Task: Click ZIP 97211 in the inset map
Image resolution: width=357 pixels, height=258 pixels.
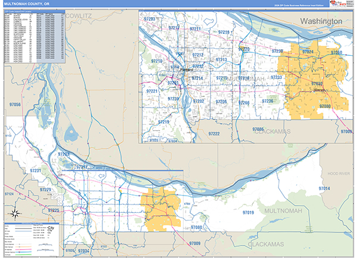Action: pos(195,29)
